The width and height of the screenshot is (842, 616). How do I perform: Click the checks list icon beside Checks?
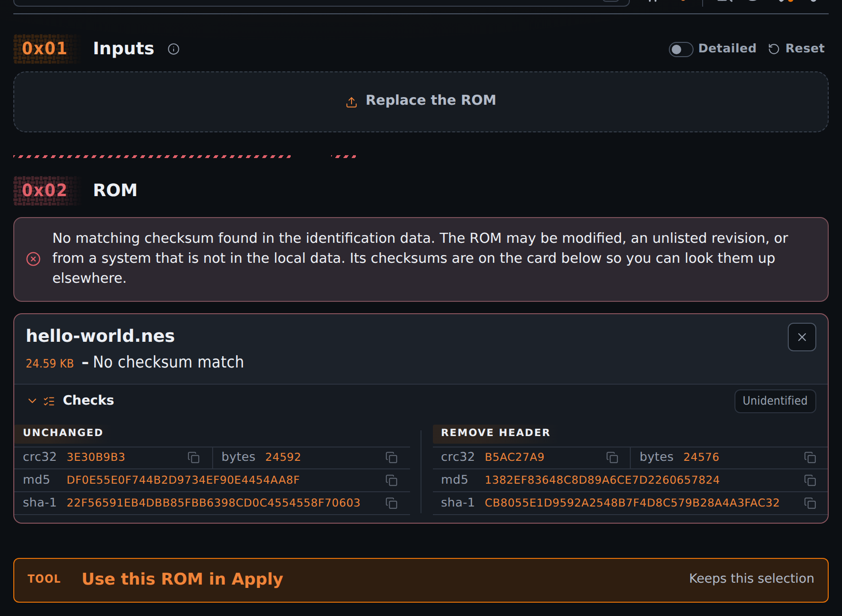coord(49,401)
